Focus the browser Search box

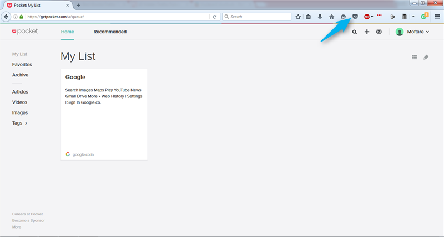(256, 17)
